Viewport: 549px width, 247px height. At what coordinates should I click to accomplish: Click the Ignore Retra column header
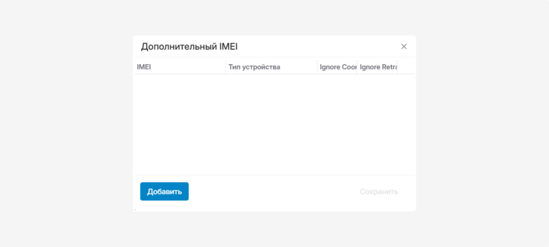pyautogui.click(x=377, y=67)
